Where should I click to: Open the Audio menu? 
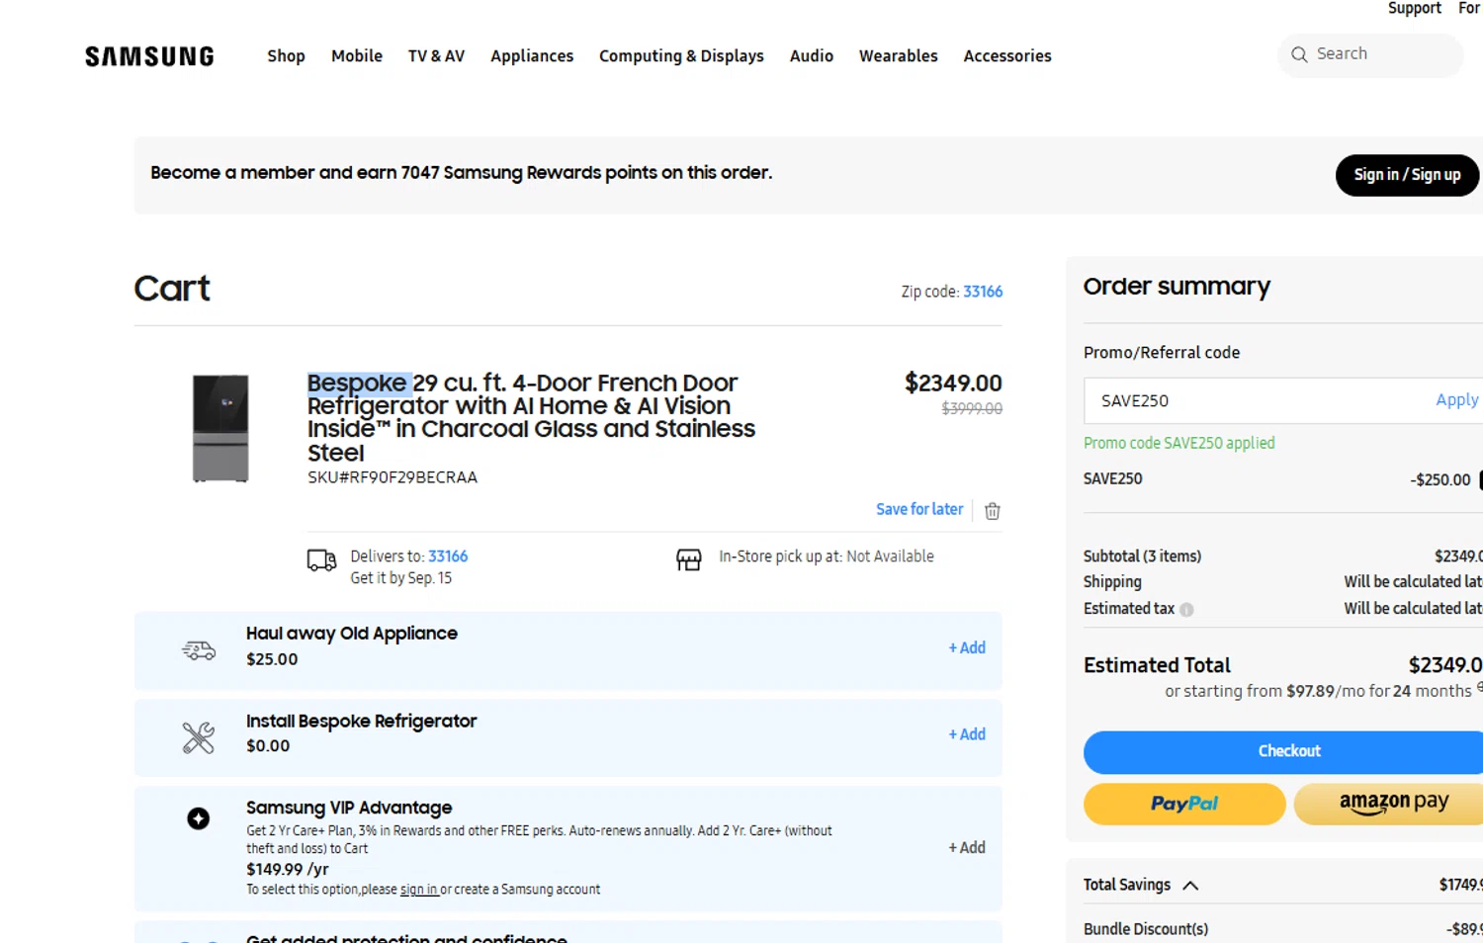pos(812,56)
